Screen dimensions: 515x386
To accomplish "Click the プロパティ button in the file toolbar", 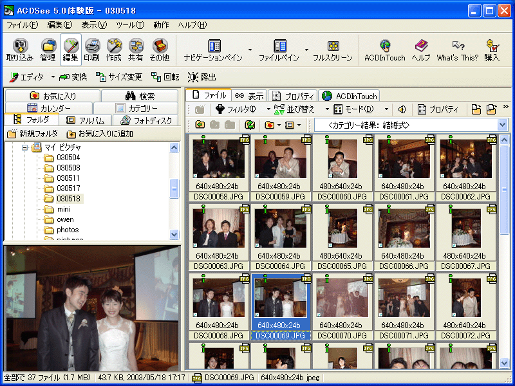I will click(438, 109).
